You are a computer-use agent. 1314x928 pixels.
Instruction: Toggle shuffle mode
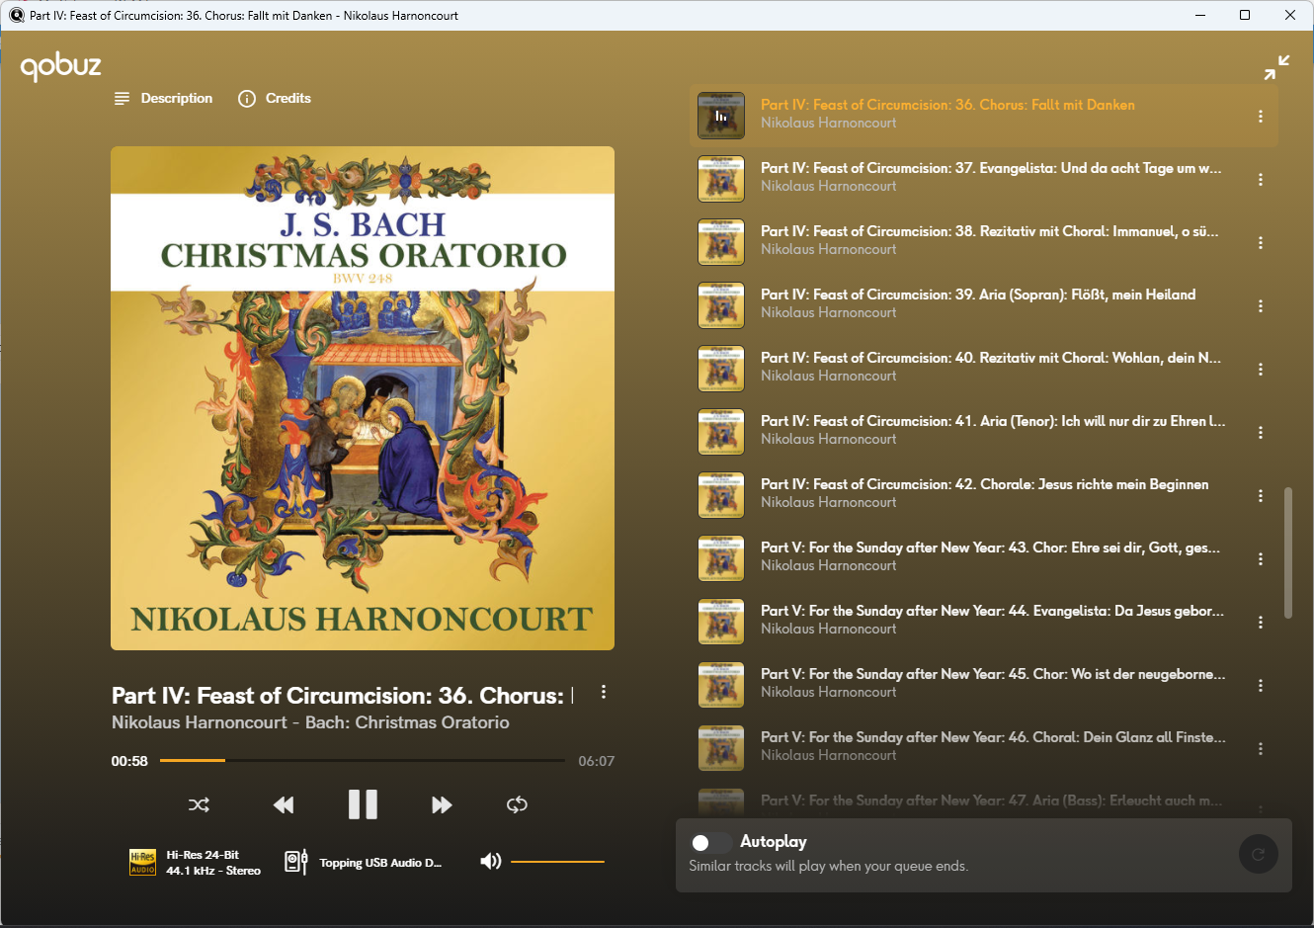(x=199, y=804)
